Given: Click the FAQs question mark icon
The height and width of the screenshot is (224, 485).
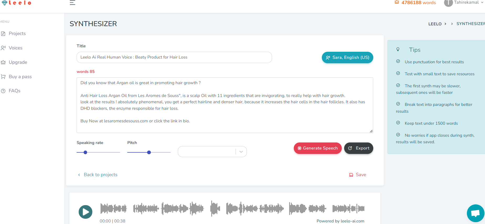Looking at the screenshot, I should click(3, 91).
